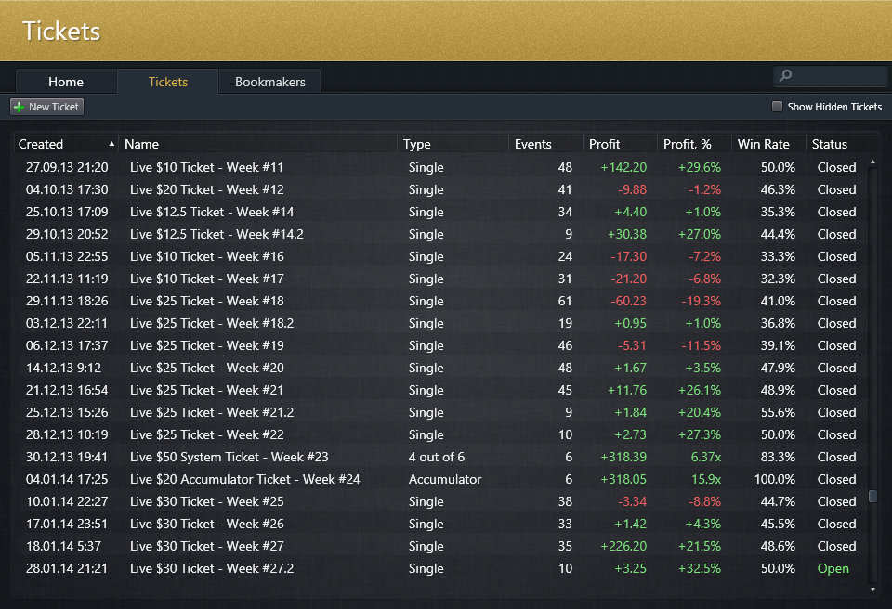Sort tickets by Name column
Viewport: 892px width, 609px height.
pos(143,144)
